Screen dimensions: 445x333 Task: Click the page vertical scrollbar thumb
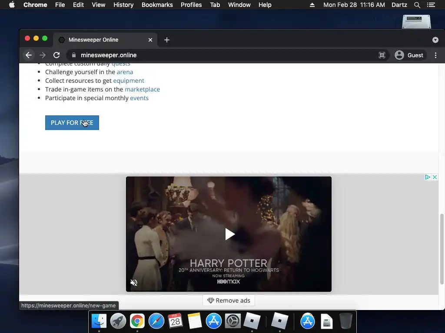point(442,249)
